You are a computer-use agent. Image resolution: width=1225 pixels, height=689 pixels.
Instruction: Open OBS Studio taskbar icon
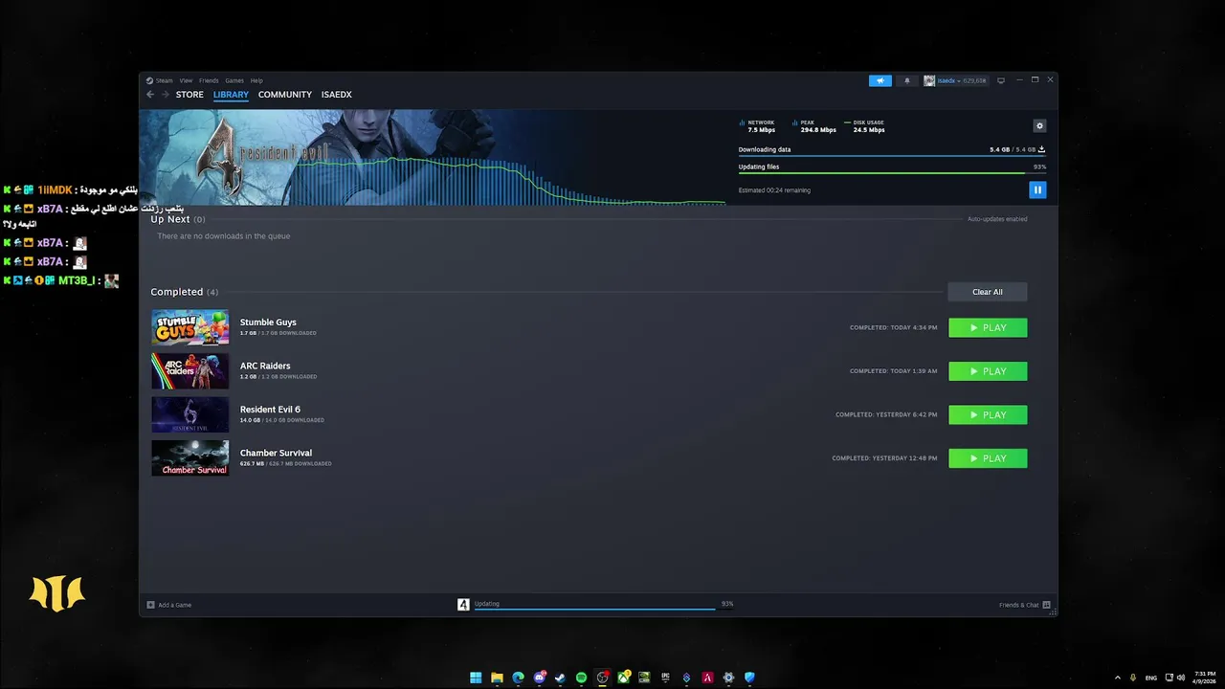[602, 678]
